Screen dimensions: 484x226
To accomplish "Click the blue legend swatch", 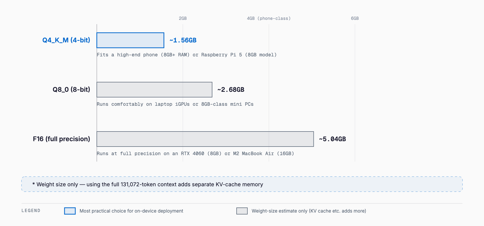I will [70, 211].
